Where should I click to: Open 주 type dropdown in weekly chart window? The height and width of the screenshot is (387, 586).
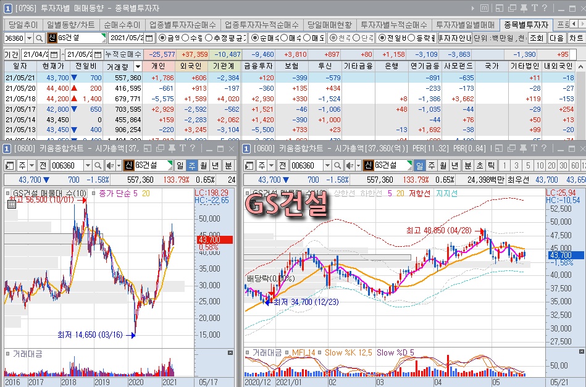[31, 165]
